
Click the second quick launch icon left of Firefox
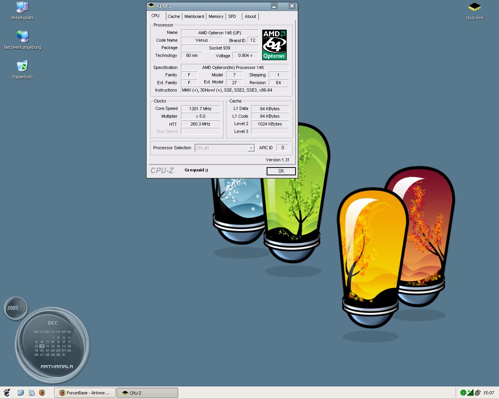(32, 393)
